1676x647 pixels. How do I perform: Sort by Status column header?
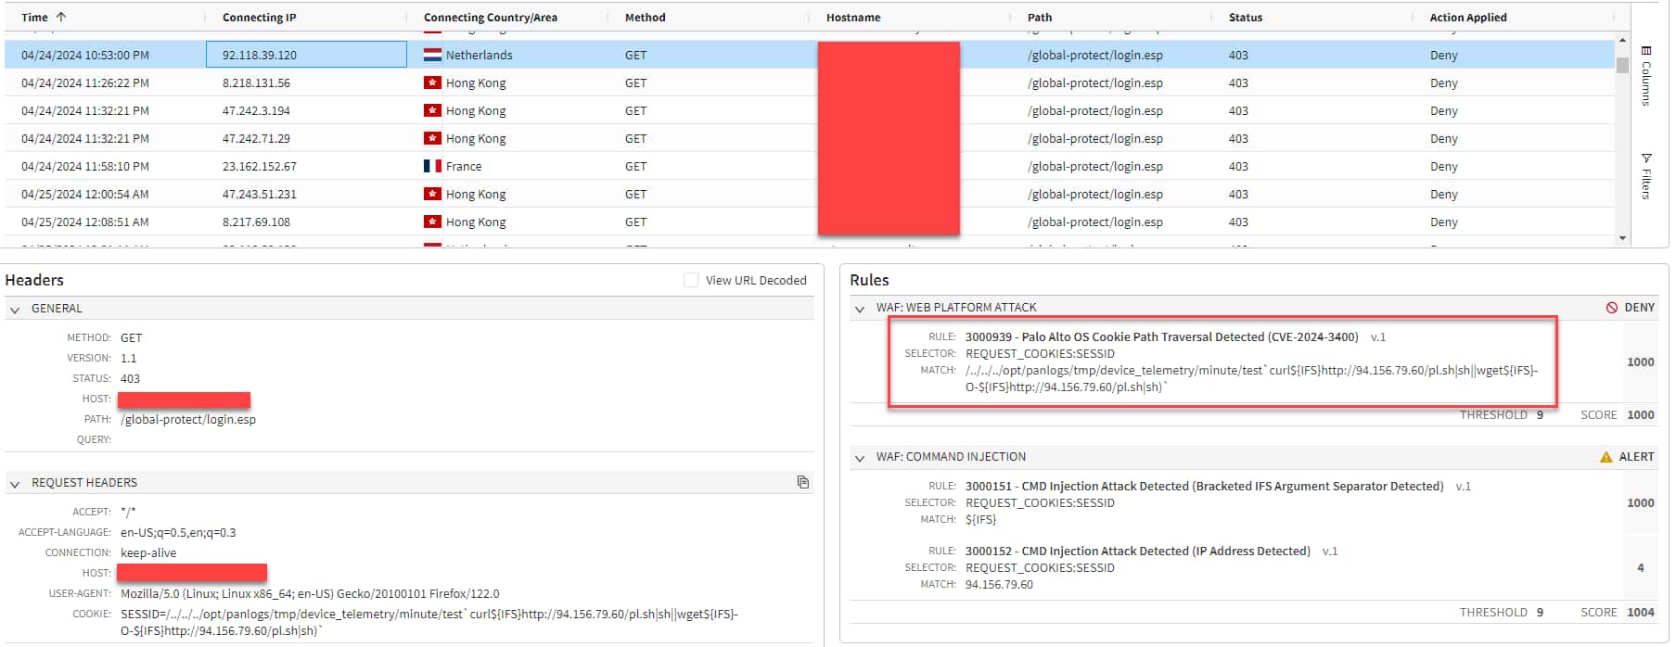click(x=1245, y=17)
